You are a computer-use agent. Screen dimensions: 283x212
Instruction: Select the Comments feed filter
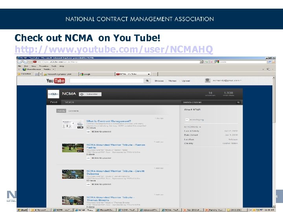coord(73,111)
